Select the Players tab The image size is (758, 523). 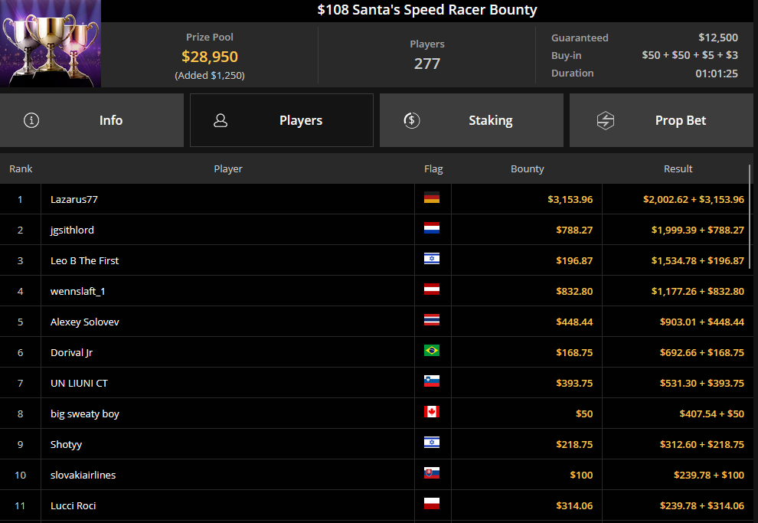282,120
